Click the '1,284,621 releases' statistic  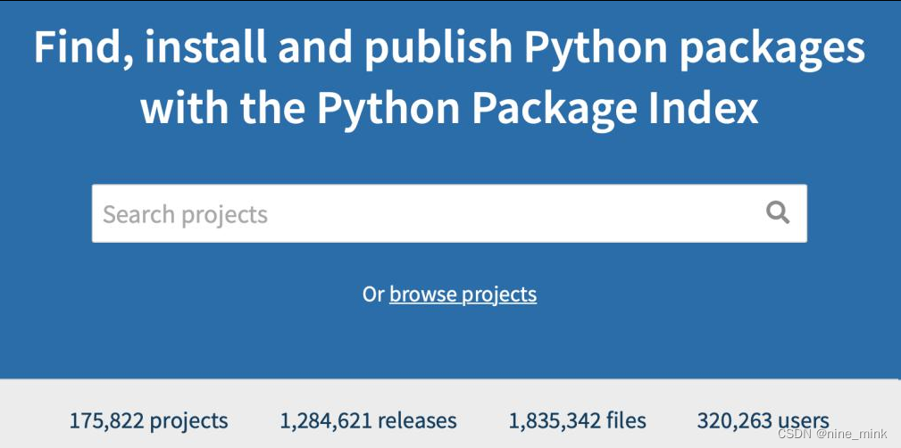coord(368,420)
